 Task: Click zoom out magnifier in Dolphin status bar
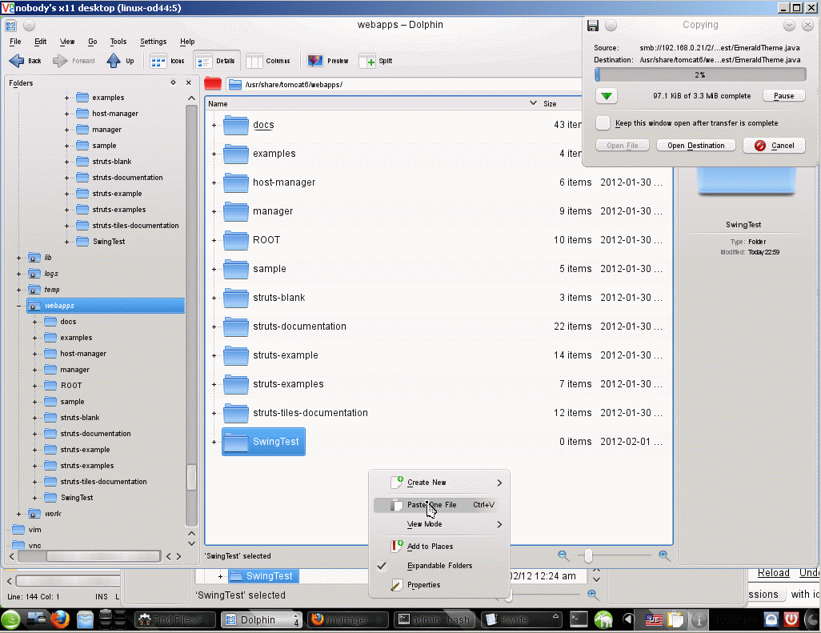pyautogui.click(x=563, y=555)
